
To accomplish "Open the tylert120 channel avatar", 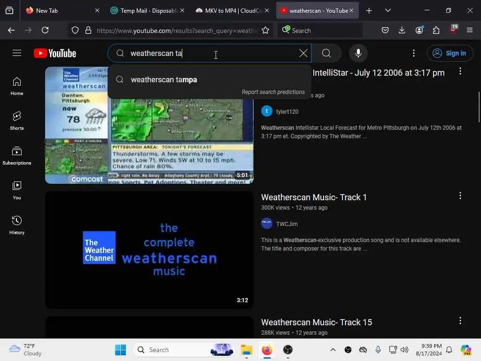I will (x=267, y=111).
